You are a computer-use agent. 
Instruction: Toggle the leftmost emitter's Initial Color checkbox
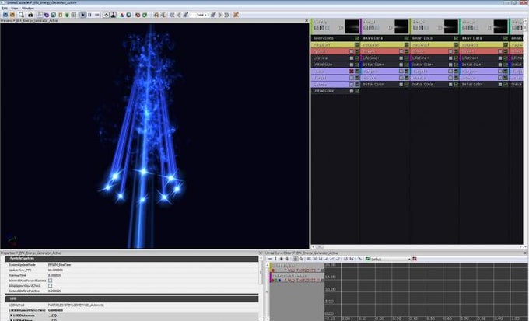pos(351,91)
